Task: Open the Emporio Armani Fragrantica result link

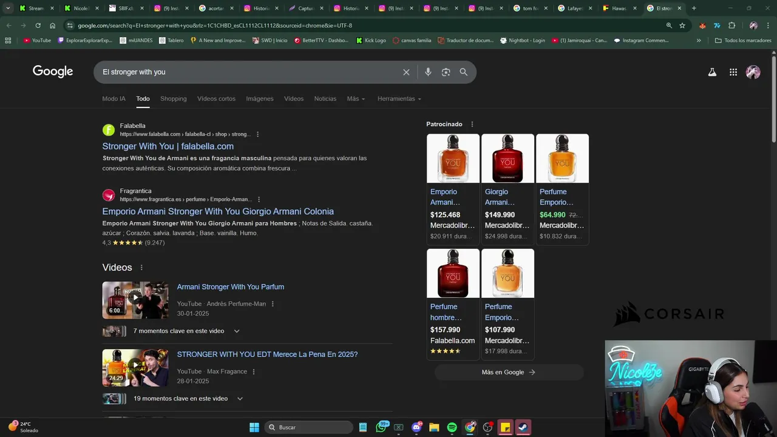Action: tap(218, 212)
